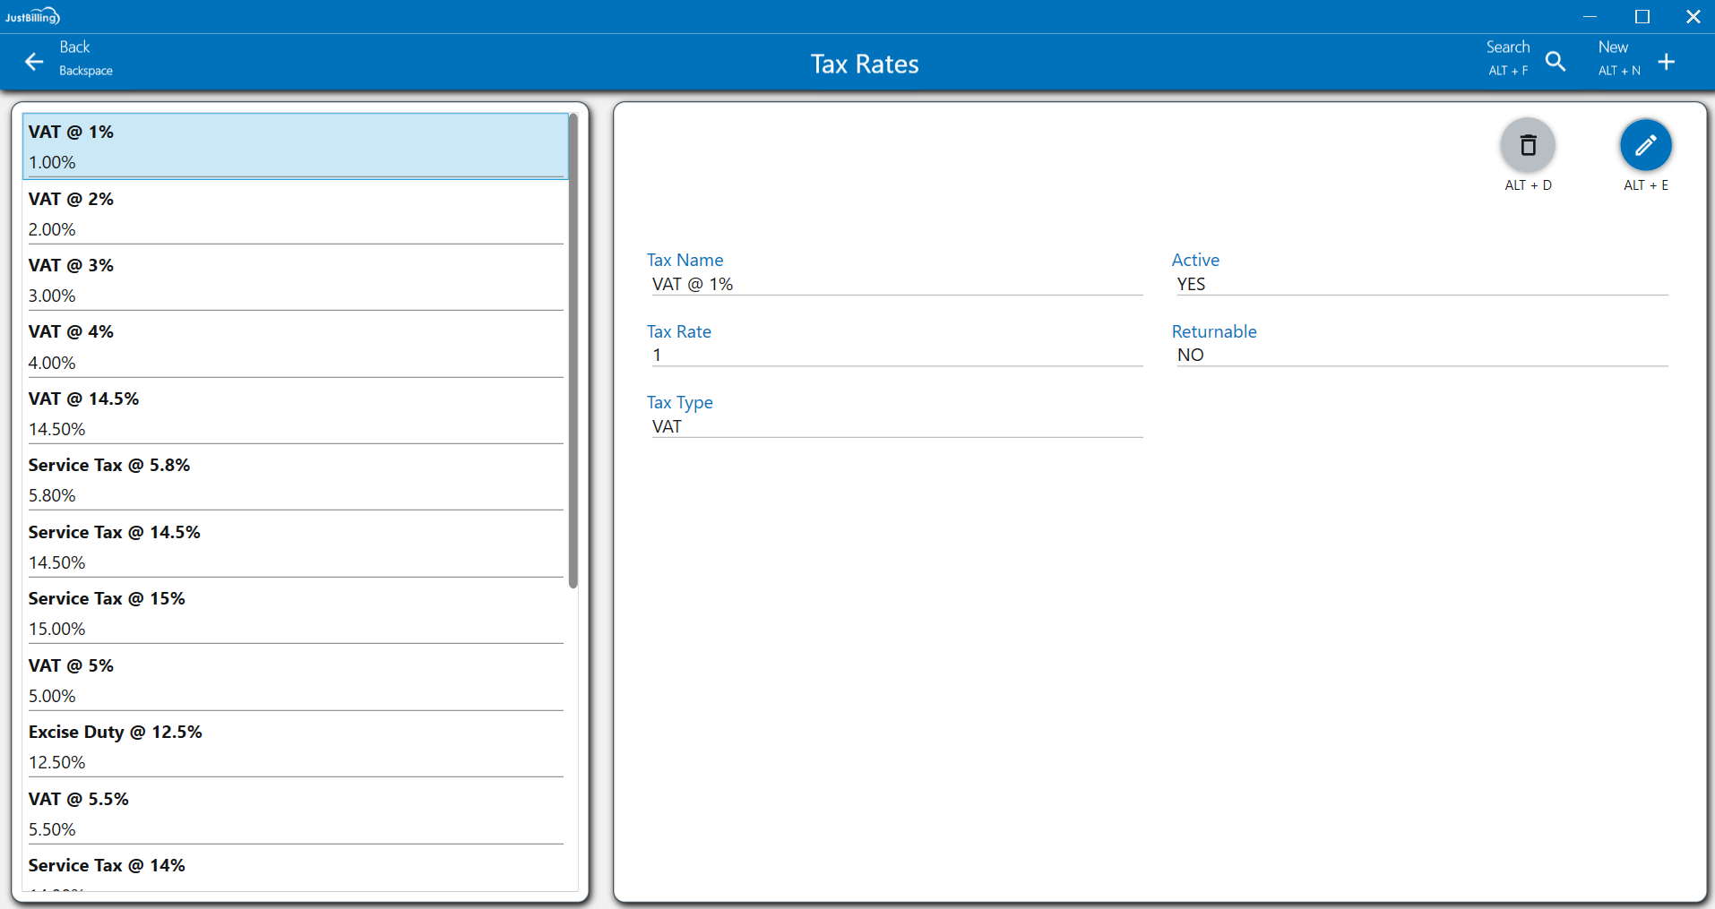This screenshot has width=1715, height=909.
Task: Click the JustBilling logo
Action: pyautogui.click(x=32, y=16)
